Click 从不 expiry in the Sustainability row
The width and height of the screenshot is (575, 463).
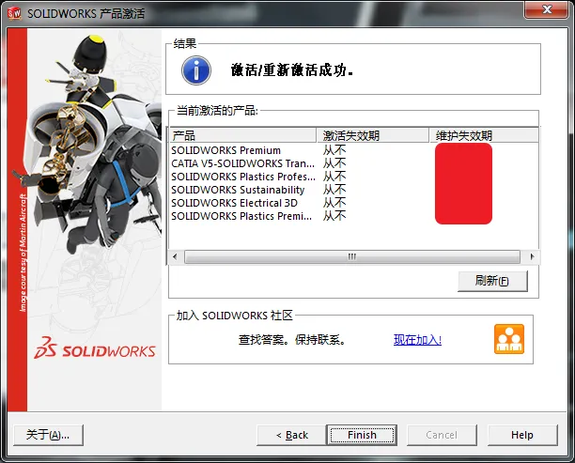(334, 190)
